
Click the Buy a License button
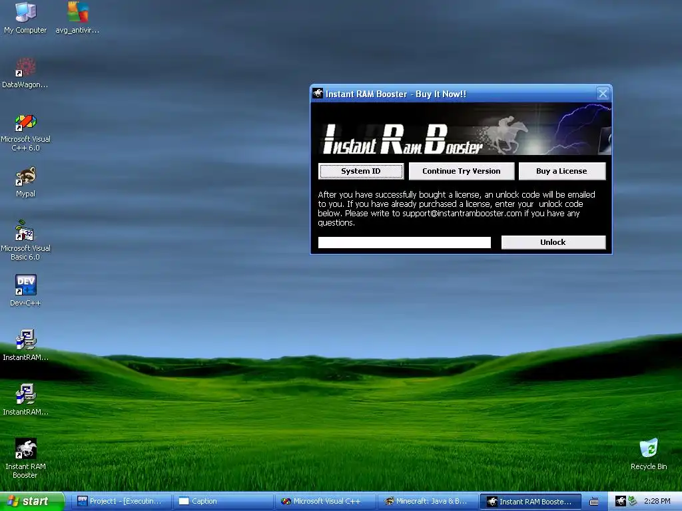(x=562, y=171)
